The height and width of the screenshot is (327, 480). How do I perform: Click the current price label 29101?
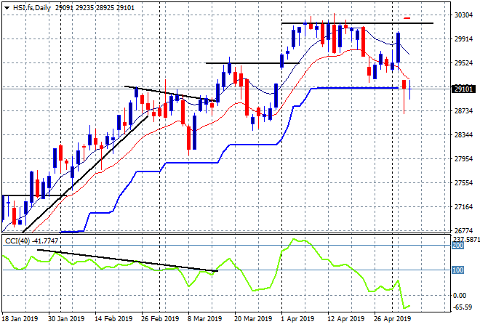coord(463,89)
